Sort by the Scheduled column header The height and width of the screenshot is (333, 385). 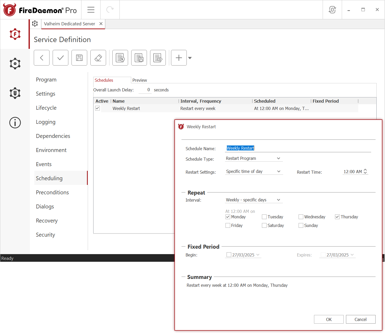point(282,101)
